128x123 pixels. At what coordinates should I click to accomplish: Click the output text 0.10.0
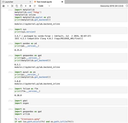18,95
